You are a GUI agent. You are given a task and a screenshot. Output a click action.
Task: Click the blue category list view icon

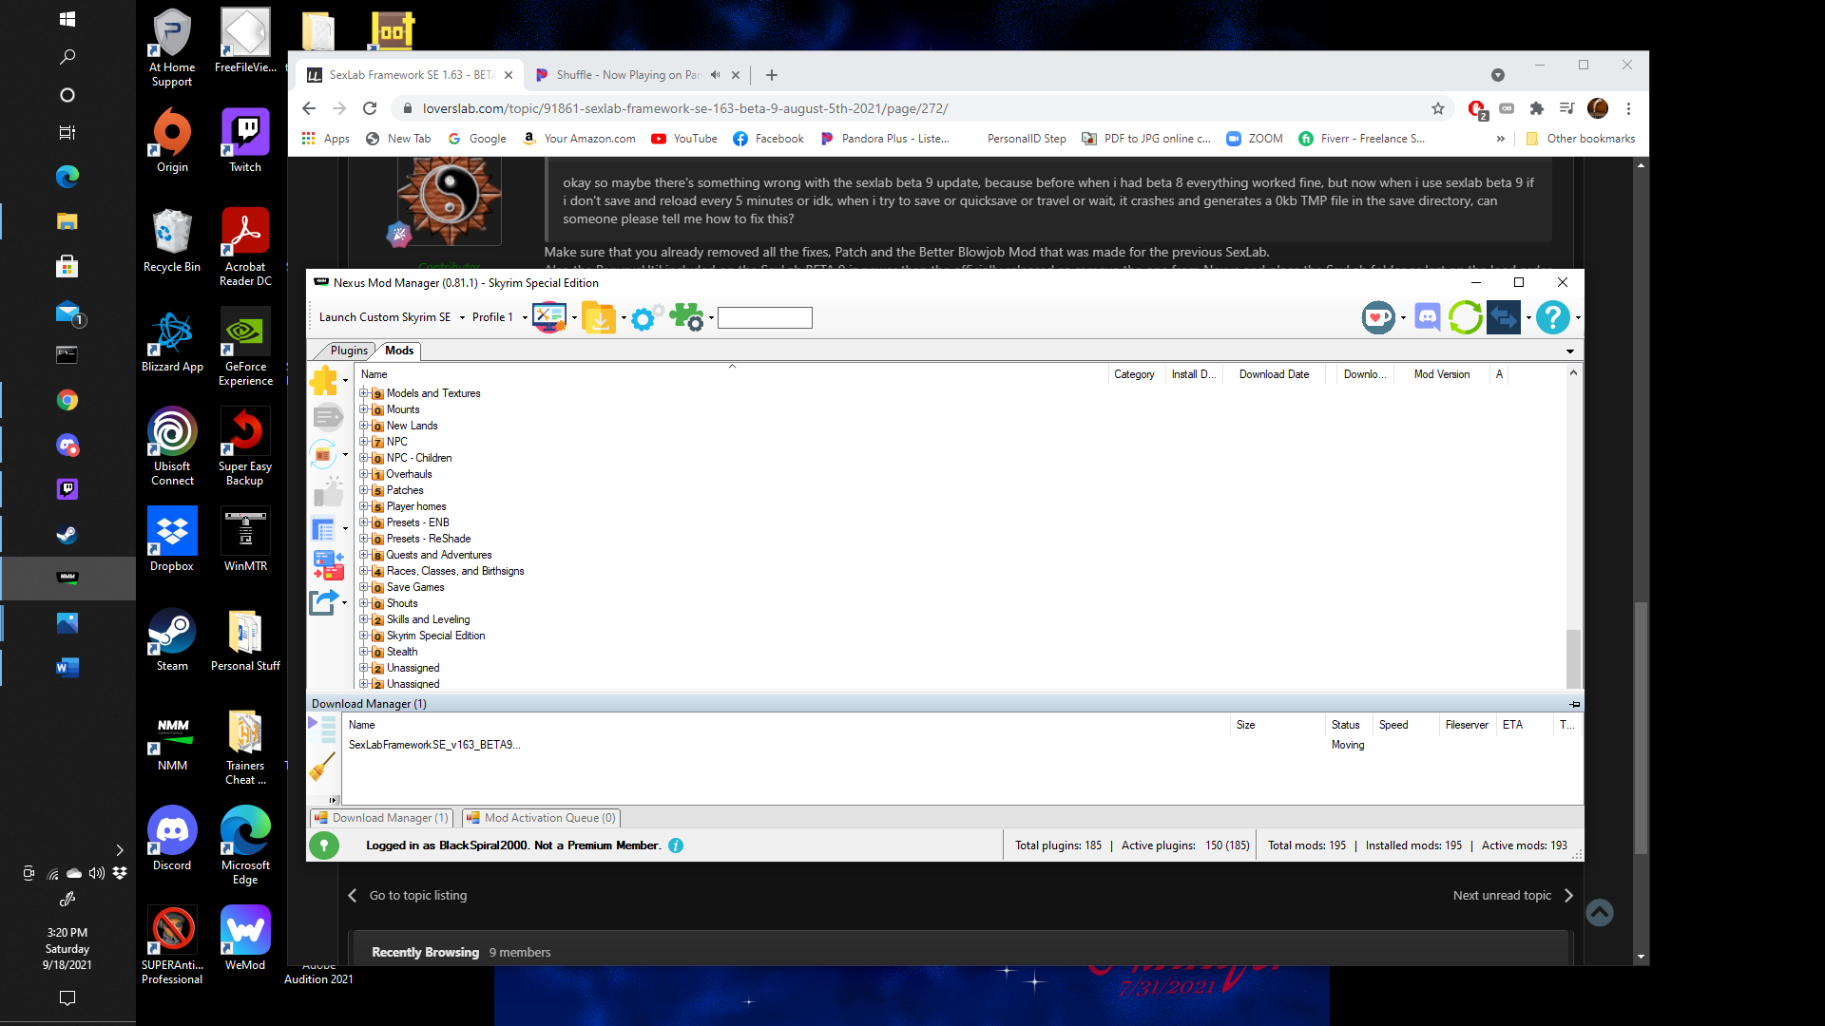click(x=323, y=528)
